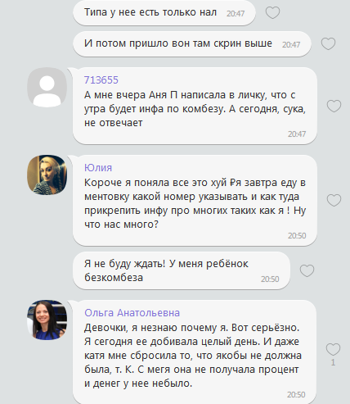350x404 pixels.
Task: Click the sender name Ольга Анатольевна
Action: tap(132, 312)
